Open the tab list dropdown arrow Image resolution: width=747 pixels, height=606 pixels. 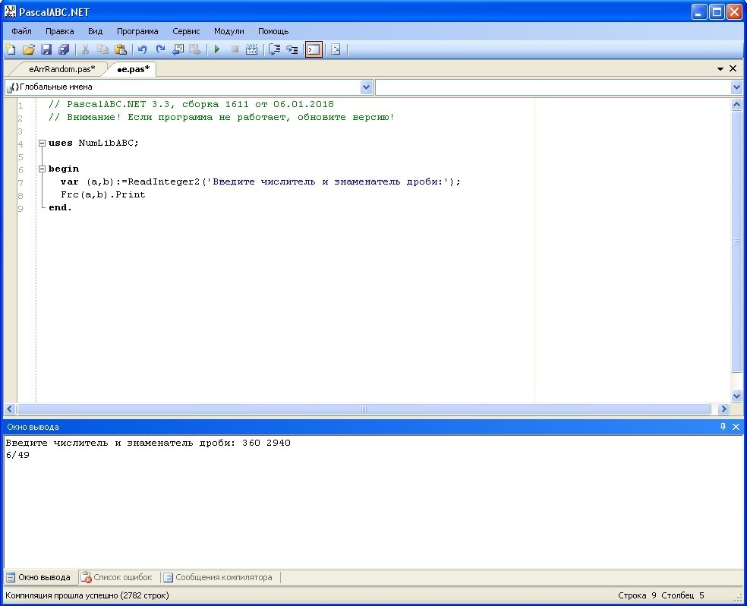[x=720, y=69]
